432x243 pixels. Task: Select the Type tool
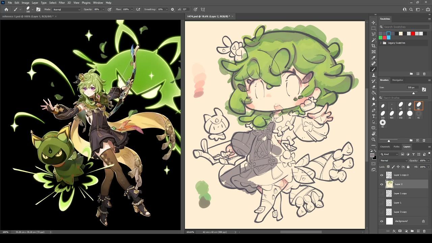click(x=374, y=116)
